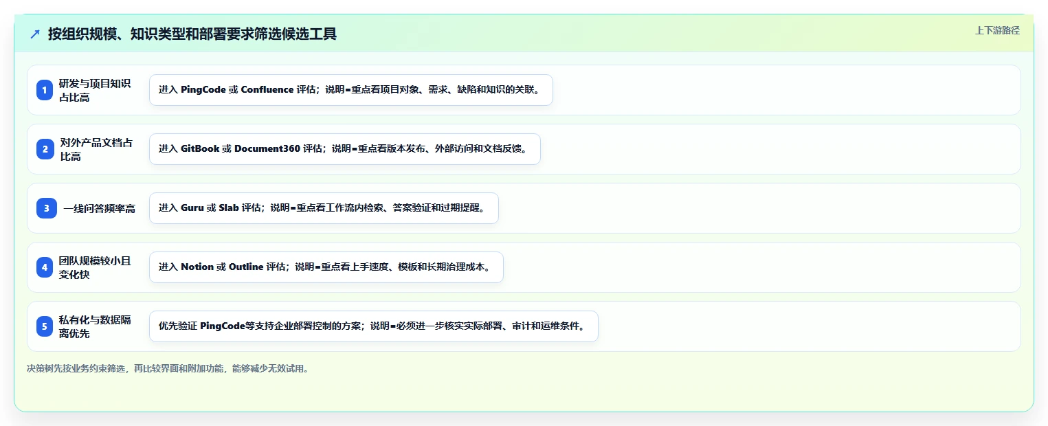Select the label 私有化与数据隔离优先
The width and height of the screenshot is (1048, 426).
(x=95, y=326)
